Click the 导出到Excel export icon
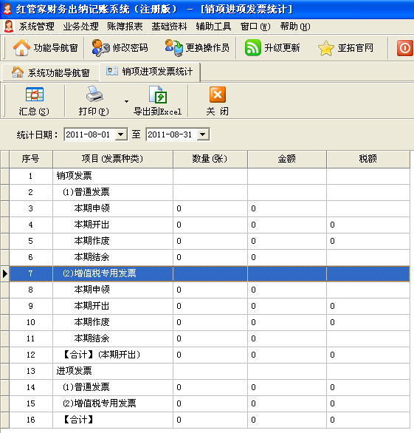 [x=158, y=95]
